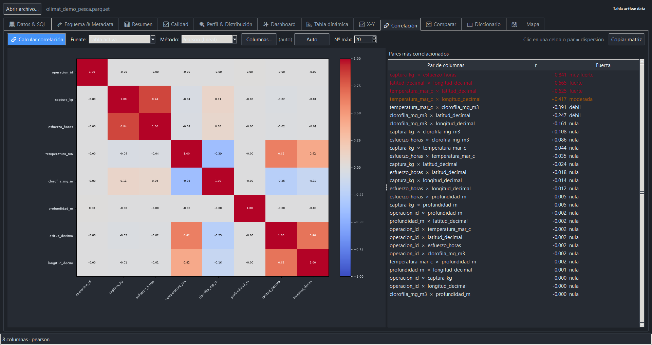This screenshot has height=345, width=652.
Task: Select the operacion_id × captura_kg row
Action: 514,278
